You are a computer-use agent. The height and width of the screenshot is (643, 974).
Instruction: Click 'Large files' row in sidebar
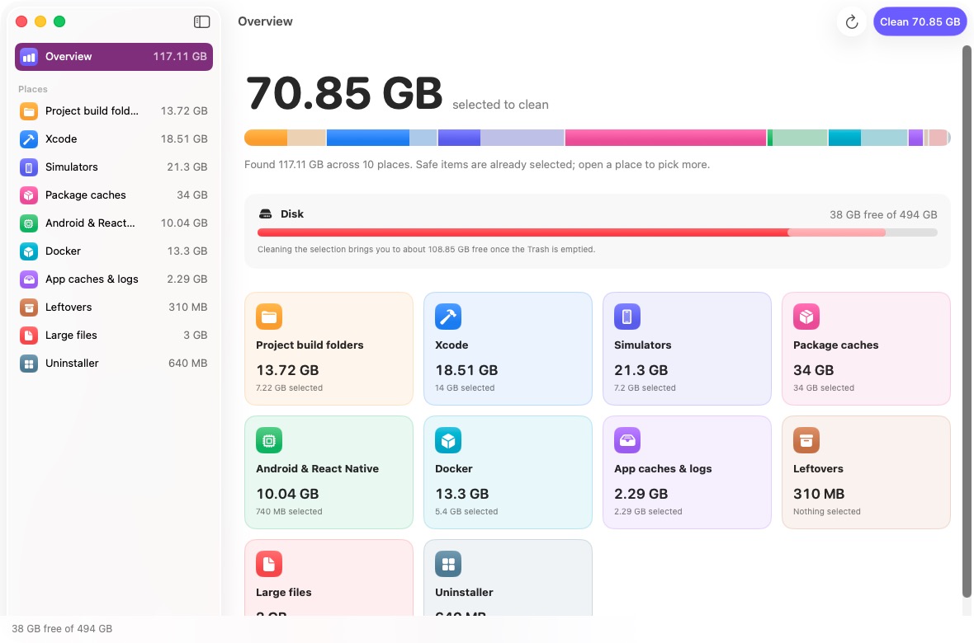pos(114,336)
